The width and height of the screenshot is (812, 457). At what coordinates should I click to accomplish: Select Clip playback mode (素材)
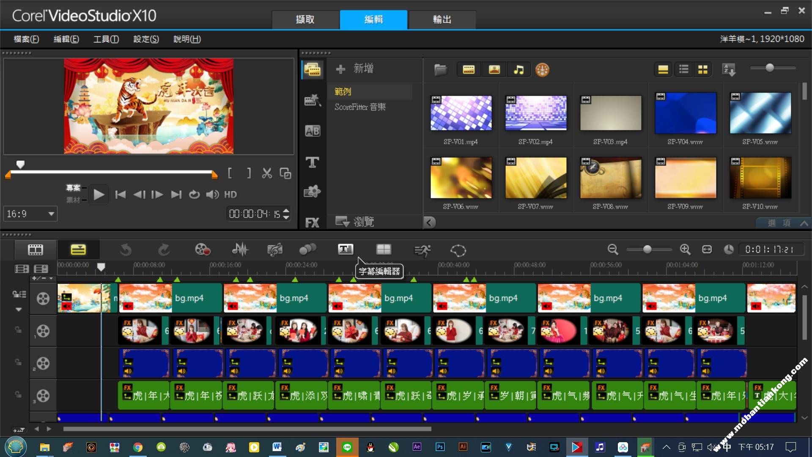click(x=73, y=200)
